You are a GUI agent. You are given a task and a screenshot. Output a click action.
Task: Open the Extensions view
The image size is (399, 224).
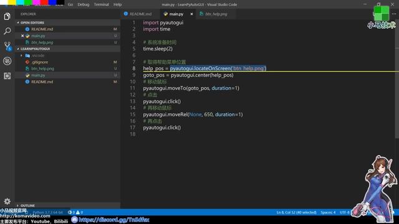click(x=7, y=76)
